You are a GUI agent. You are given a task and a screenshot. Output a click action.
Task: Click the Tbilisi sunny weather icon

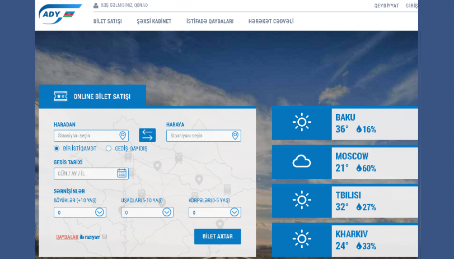[x=302, y=200]
